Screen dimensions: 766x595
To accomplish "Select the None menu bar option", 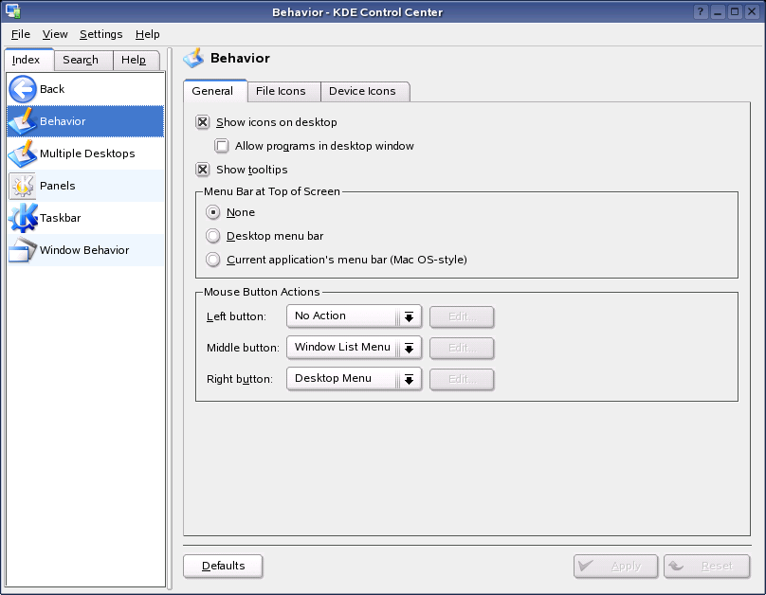I will (x=212, y=212).
